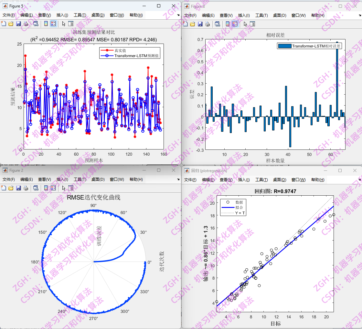The width and height of the screenshot is (362, 329).
Task: Toggle Insert Legend icon in Figure 8 toolbar
Action: (x=235, y=24)
